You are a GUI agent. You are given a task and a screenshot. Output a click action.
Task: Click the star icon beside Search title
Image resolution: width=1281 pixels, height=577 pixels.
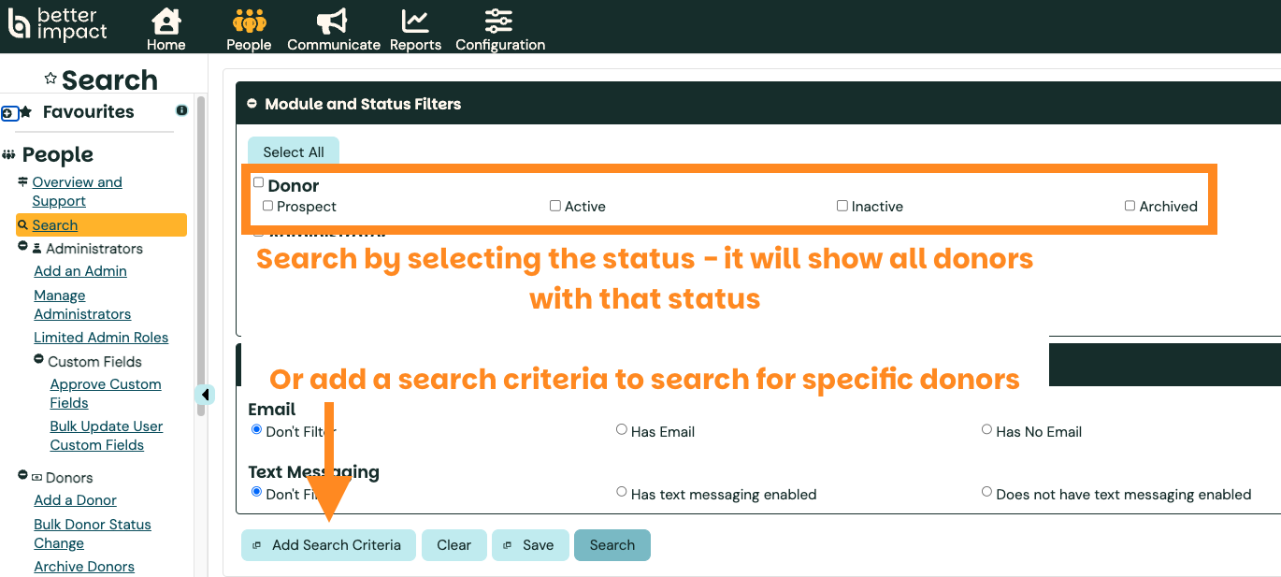pyautogui.click(x=50, y=79)
